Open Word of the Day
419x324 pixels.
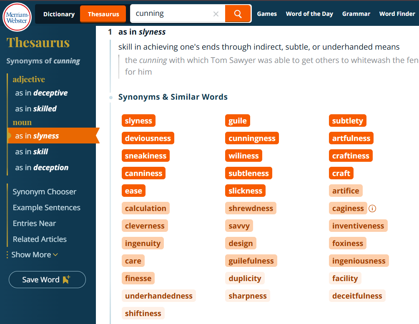309,14
